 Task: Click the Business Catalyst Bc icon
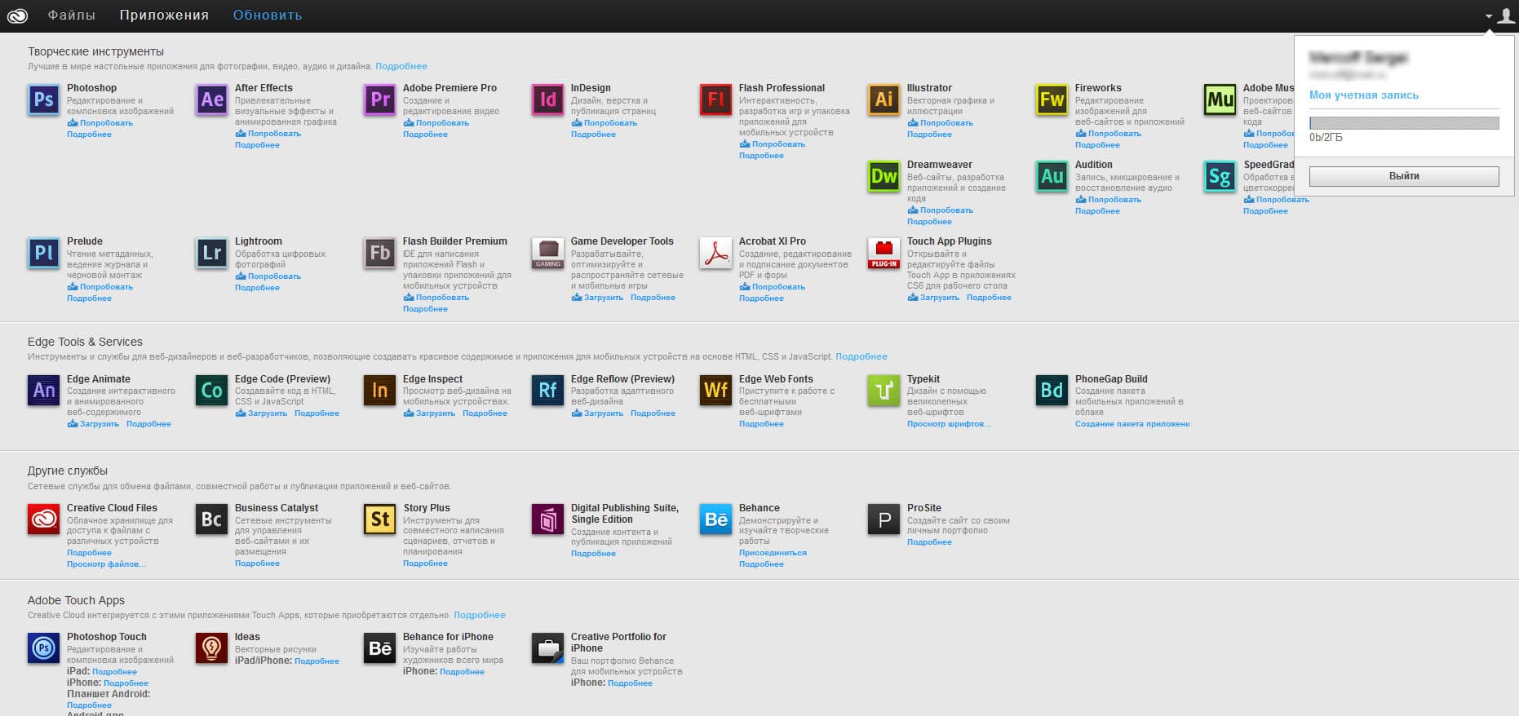[211, 519]
